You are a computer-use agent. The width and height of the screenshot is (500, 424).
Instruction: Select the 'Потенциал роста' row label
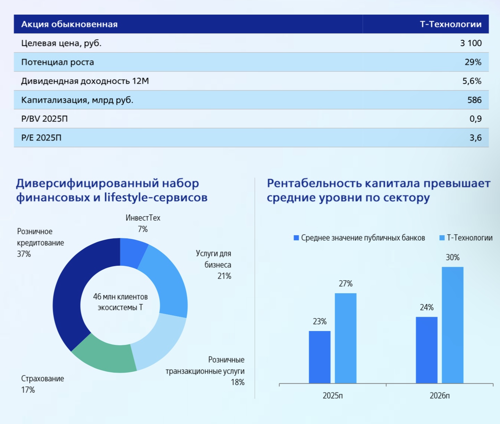click(58, 62)
